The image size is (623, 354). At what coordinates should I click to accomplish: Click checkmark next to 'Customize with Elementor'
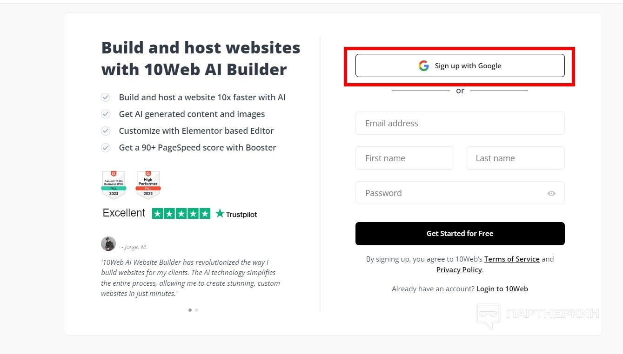[x=106, y=131]
